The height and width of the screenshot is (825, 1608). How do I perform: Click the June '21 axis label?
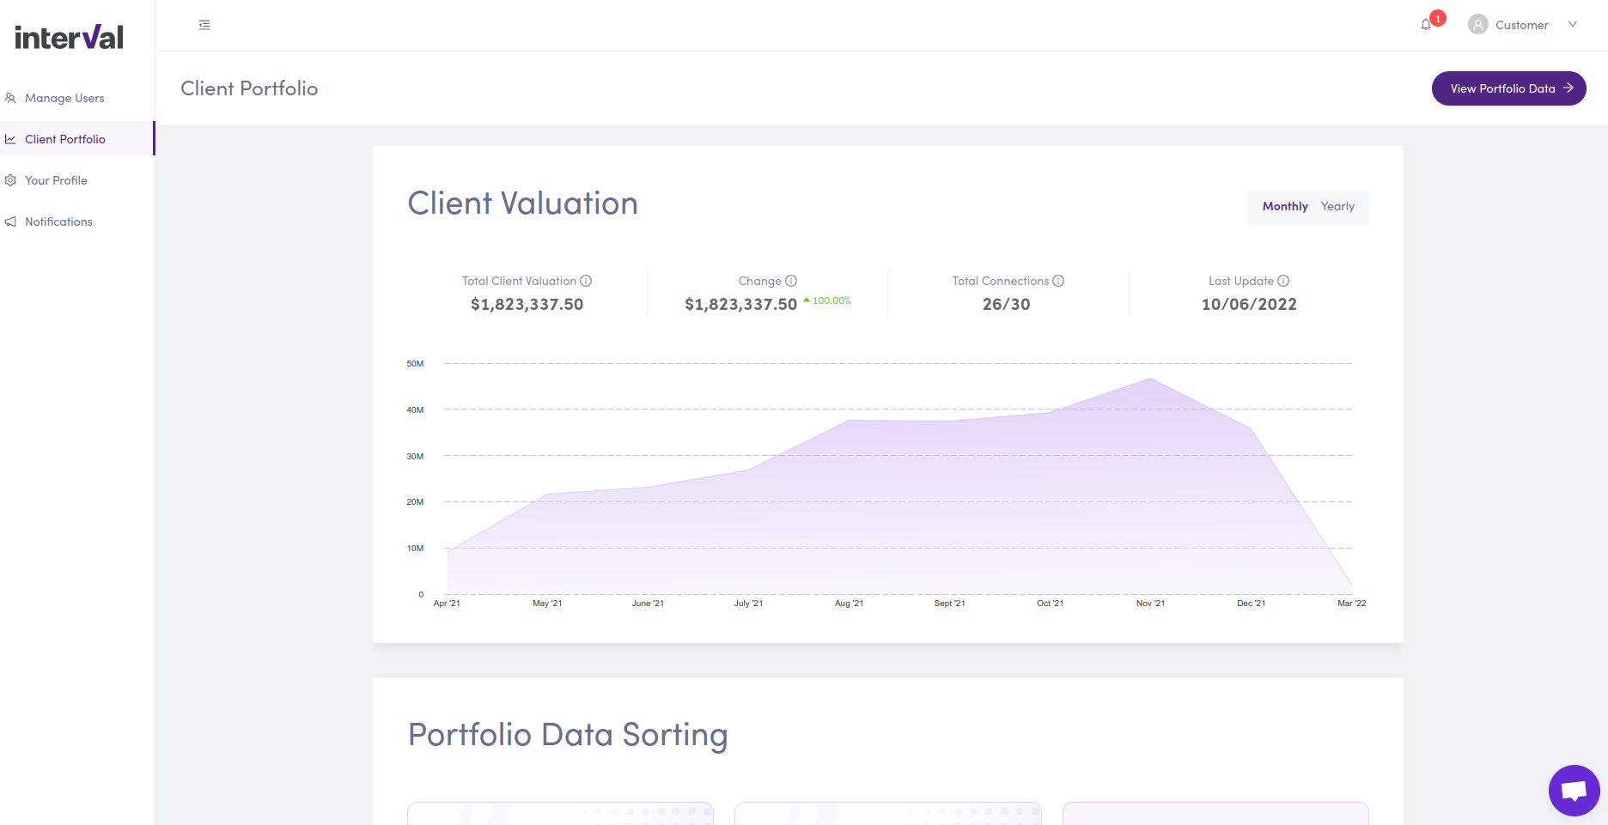[x=648, y=604]
